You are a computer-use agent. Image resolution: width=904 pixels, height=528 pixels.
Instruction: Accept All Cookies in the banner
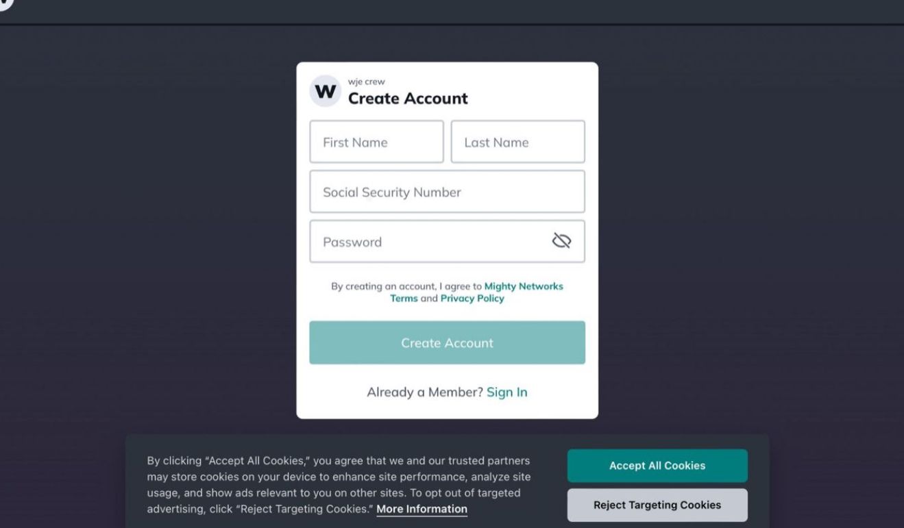click(x=657, y=466)
